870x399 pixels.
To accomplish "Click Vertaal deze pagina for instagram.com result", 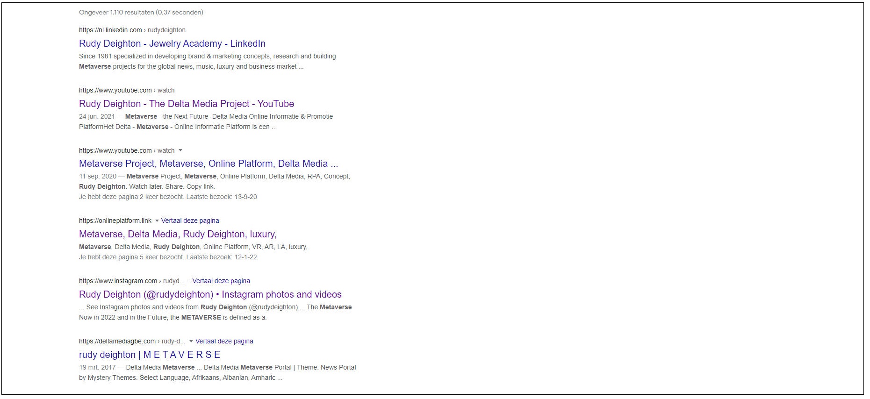I will pos(221,281).
